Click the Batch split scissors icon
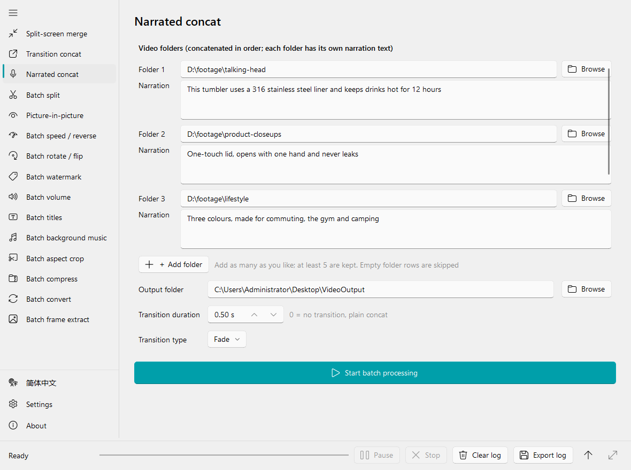Image resolution: width=631 pixels, height=470 pixels. [x=13, y=95]
